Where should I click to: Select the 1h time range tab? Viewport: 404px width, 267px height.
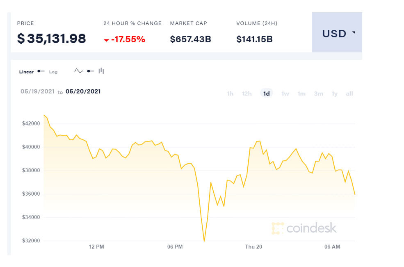[230, 94]
